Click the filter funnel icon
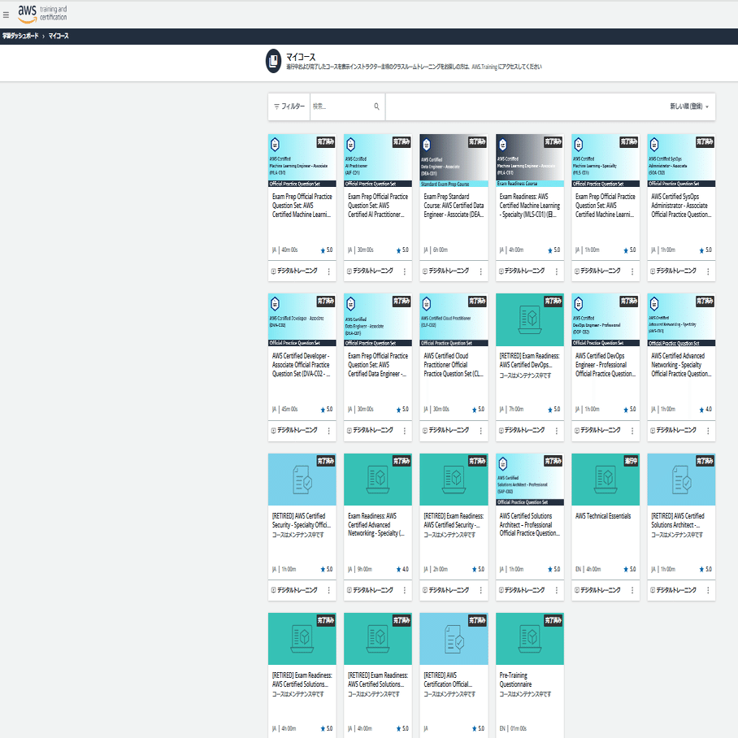The image size is (738, 738). pos(276,106)
